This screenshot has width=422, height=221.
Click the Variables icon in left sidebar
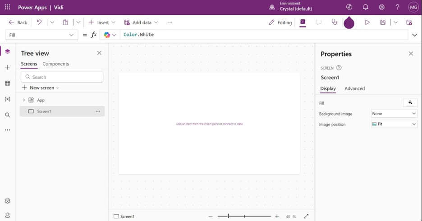(7, 99)
